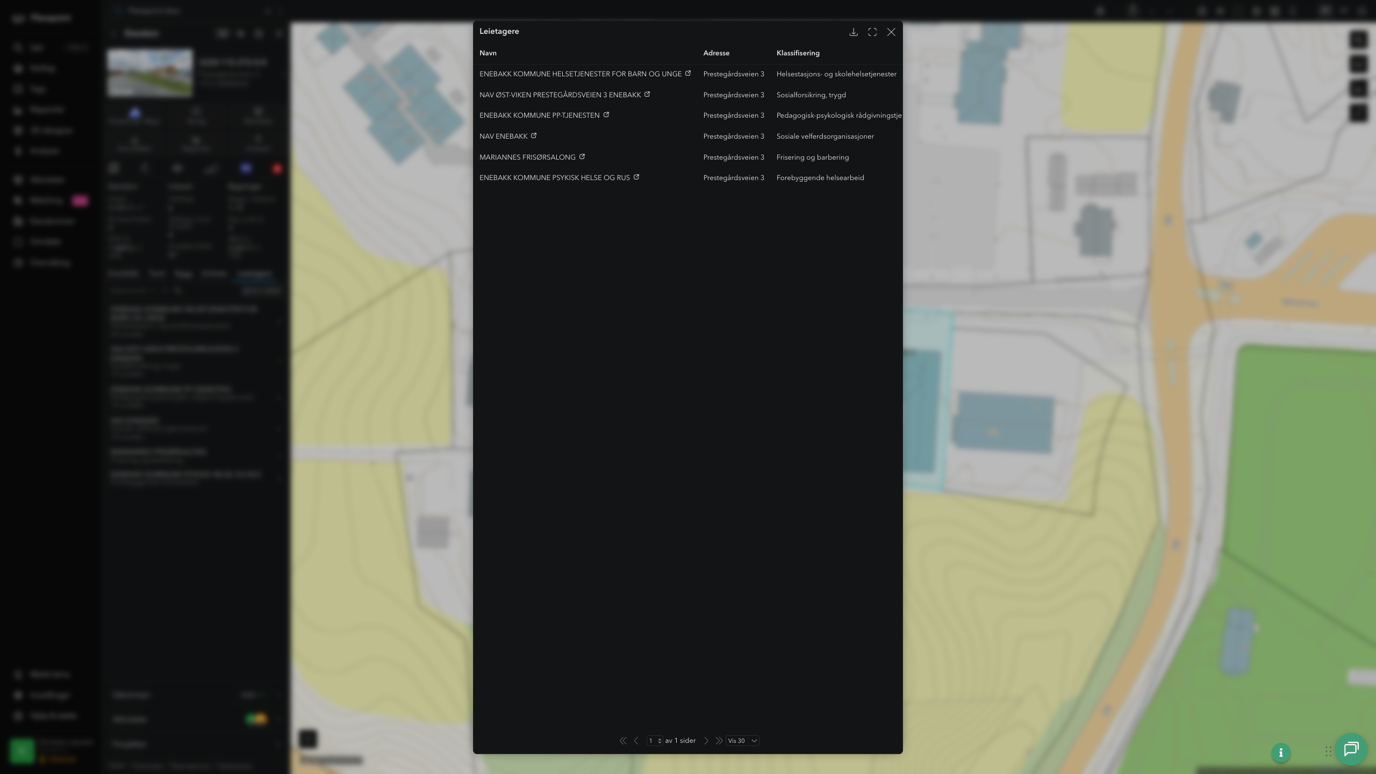Open external link for ENEBAKK KOMMUNE PSYKISK HELSE OG RUS
This screenshot has height=774, width=1376.
coord(636,177)
